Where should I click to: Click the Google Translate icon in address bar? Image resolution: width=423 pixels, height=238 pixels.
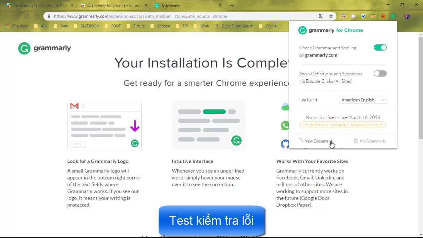(321, 16)
